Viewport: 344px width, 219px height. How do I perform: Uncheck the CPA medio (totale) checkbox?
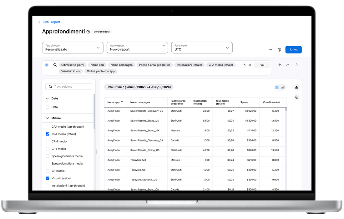click(x=48, y=134)
